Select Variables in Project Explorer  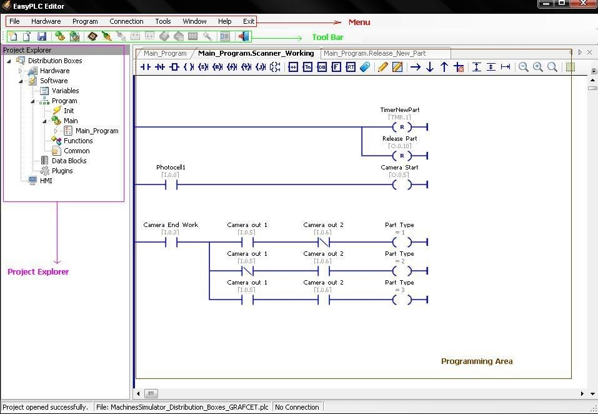point(65,91)
